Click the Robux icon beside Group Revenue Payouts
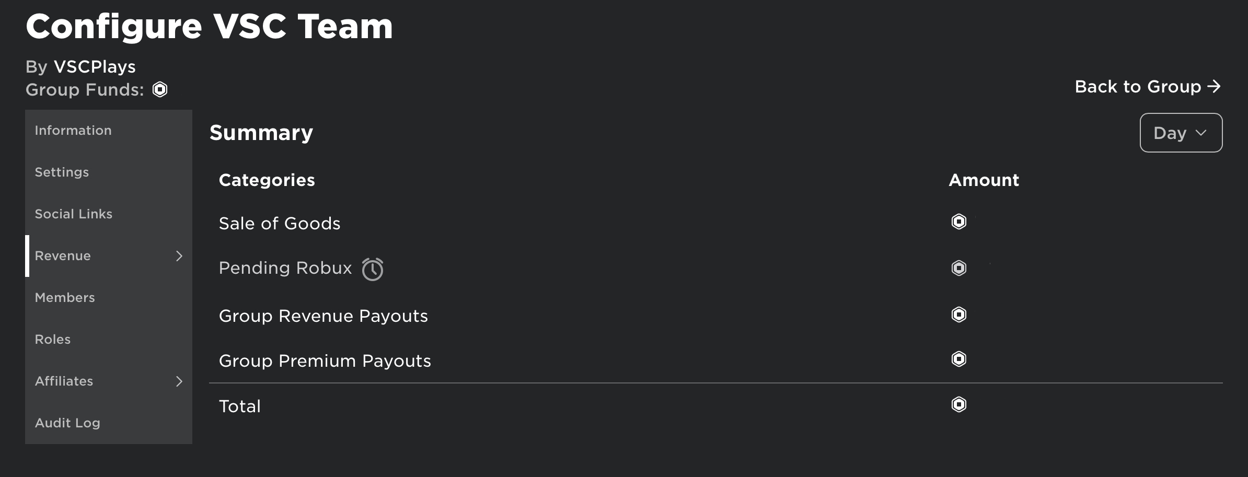The width and height of the screenshot is (1248, 477). click(x=960, y=314)
